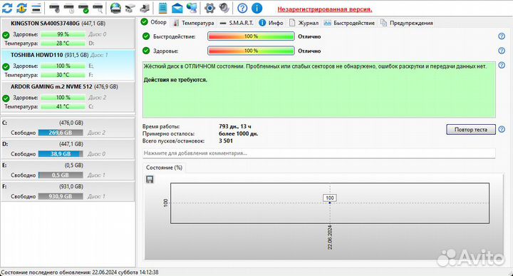Click the 100 % Быстродействие gradient bar

point(251,36)
